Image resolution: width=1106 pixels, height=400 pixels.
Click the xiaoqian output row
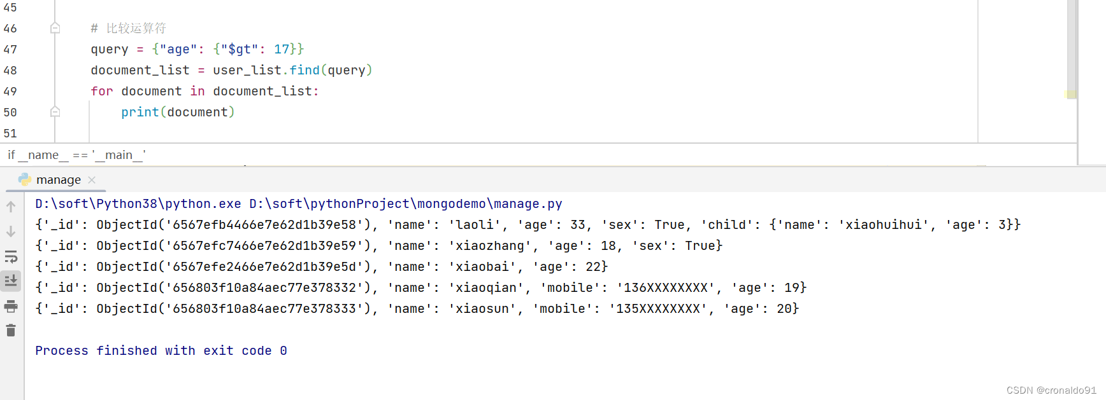tap(421, 287)
